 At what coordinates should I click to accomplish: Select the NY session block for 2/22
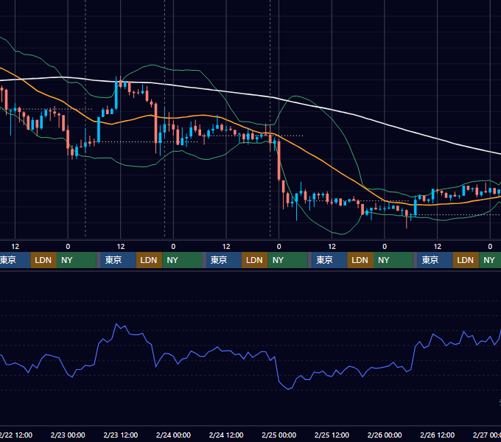[x=77, y=260]
